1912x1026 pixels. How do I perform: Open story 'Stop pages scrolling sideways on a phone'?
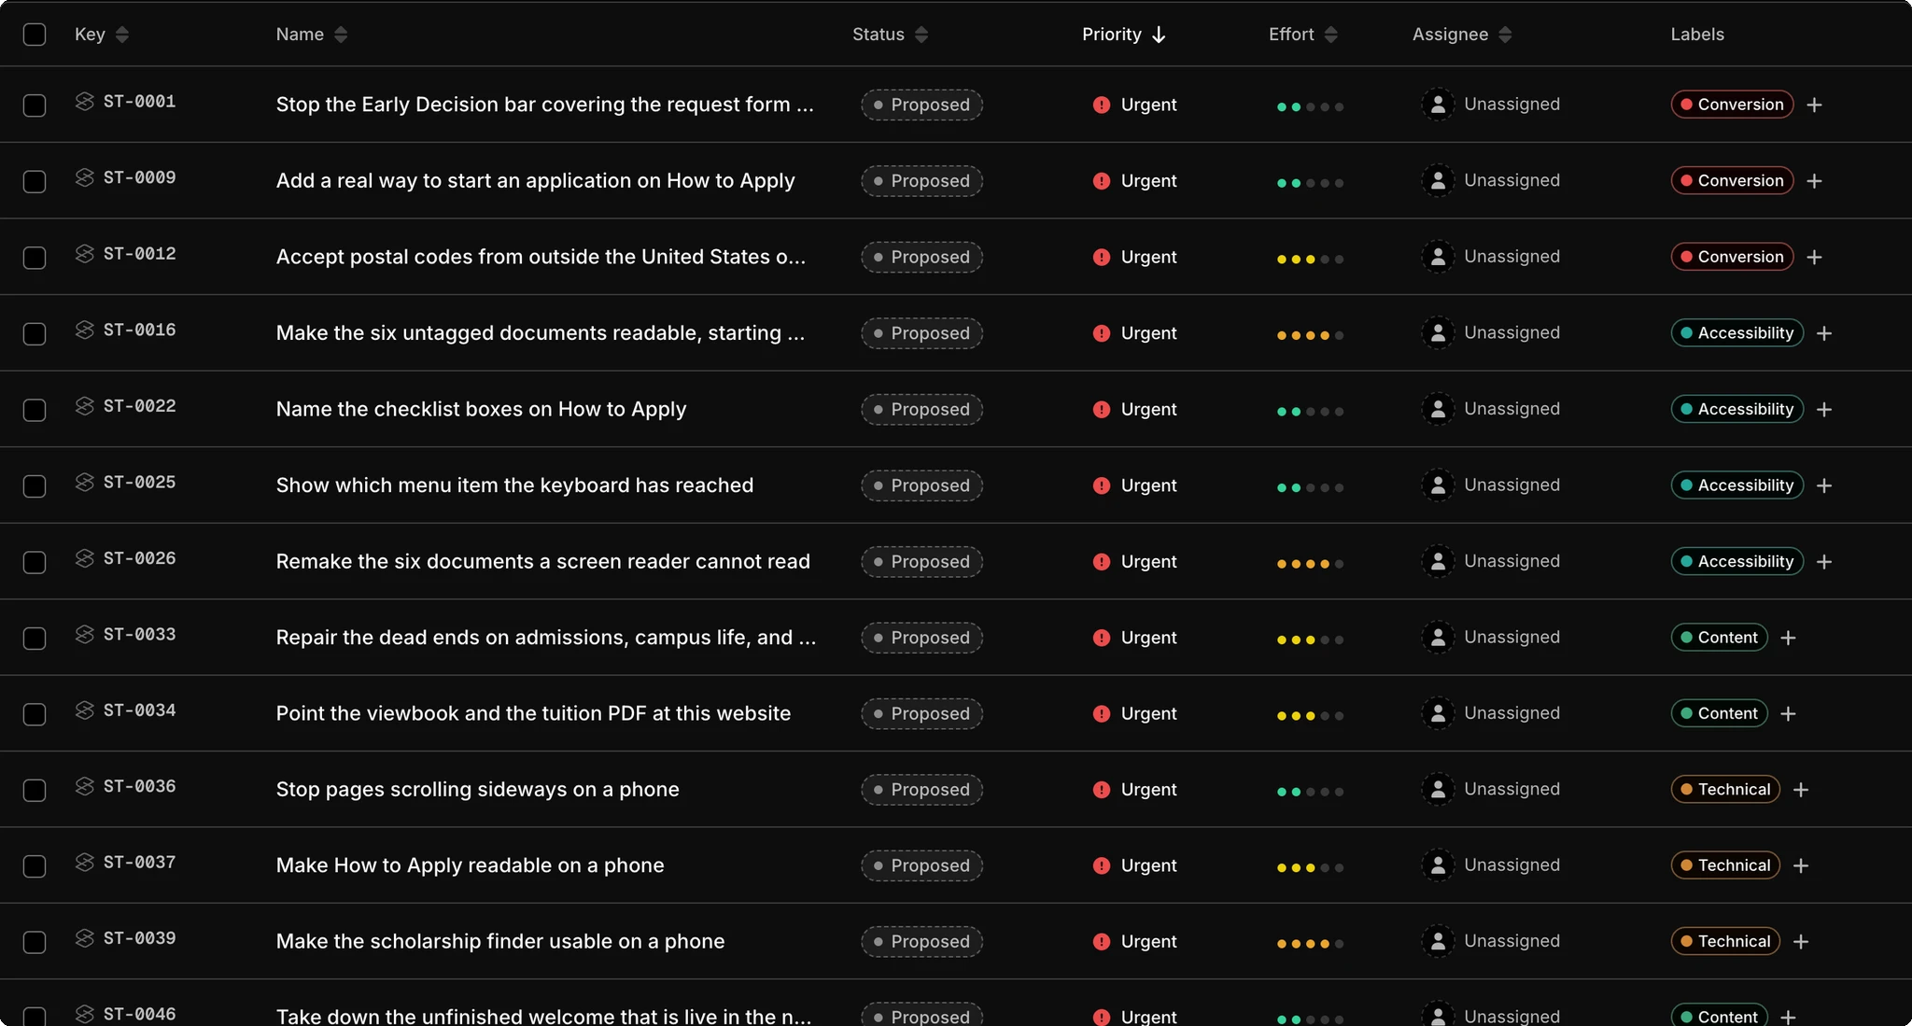tap(477, 790)
